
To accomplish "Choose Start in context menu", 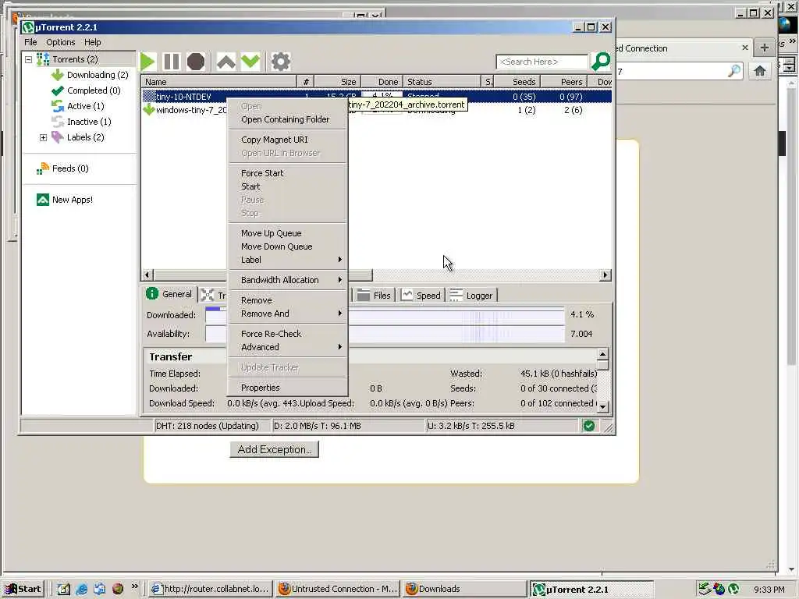I will [288, 186].
